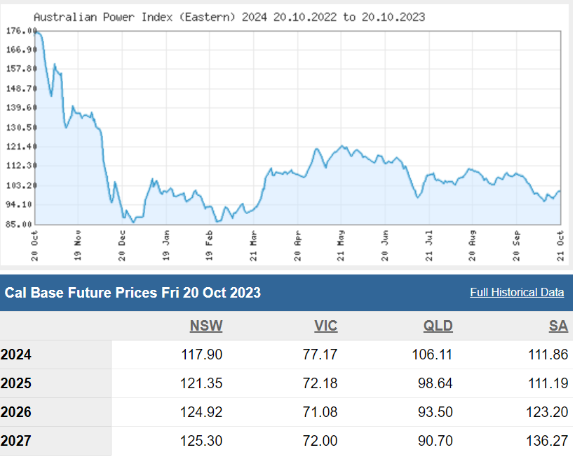575x457 pixels.
Task: Click the 85.00 y-axis label
Action: tap(21, 224)
